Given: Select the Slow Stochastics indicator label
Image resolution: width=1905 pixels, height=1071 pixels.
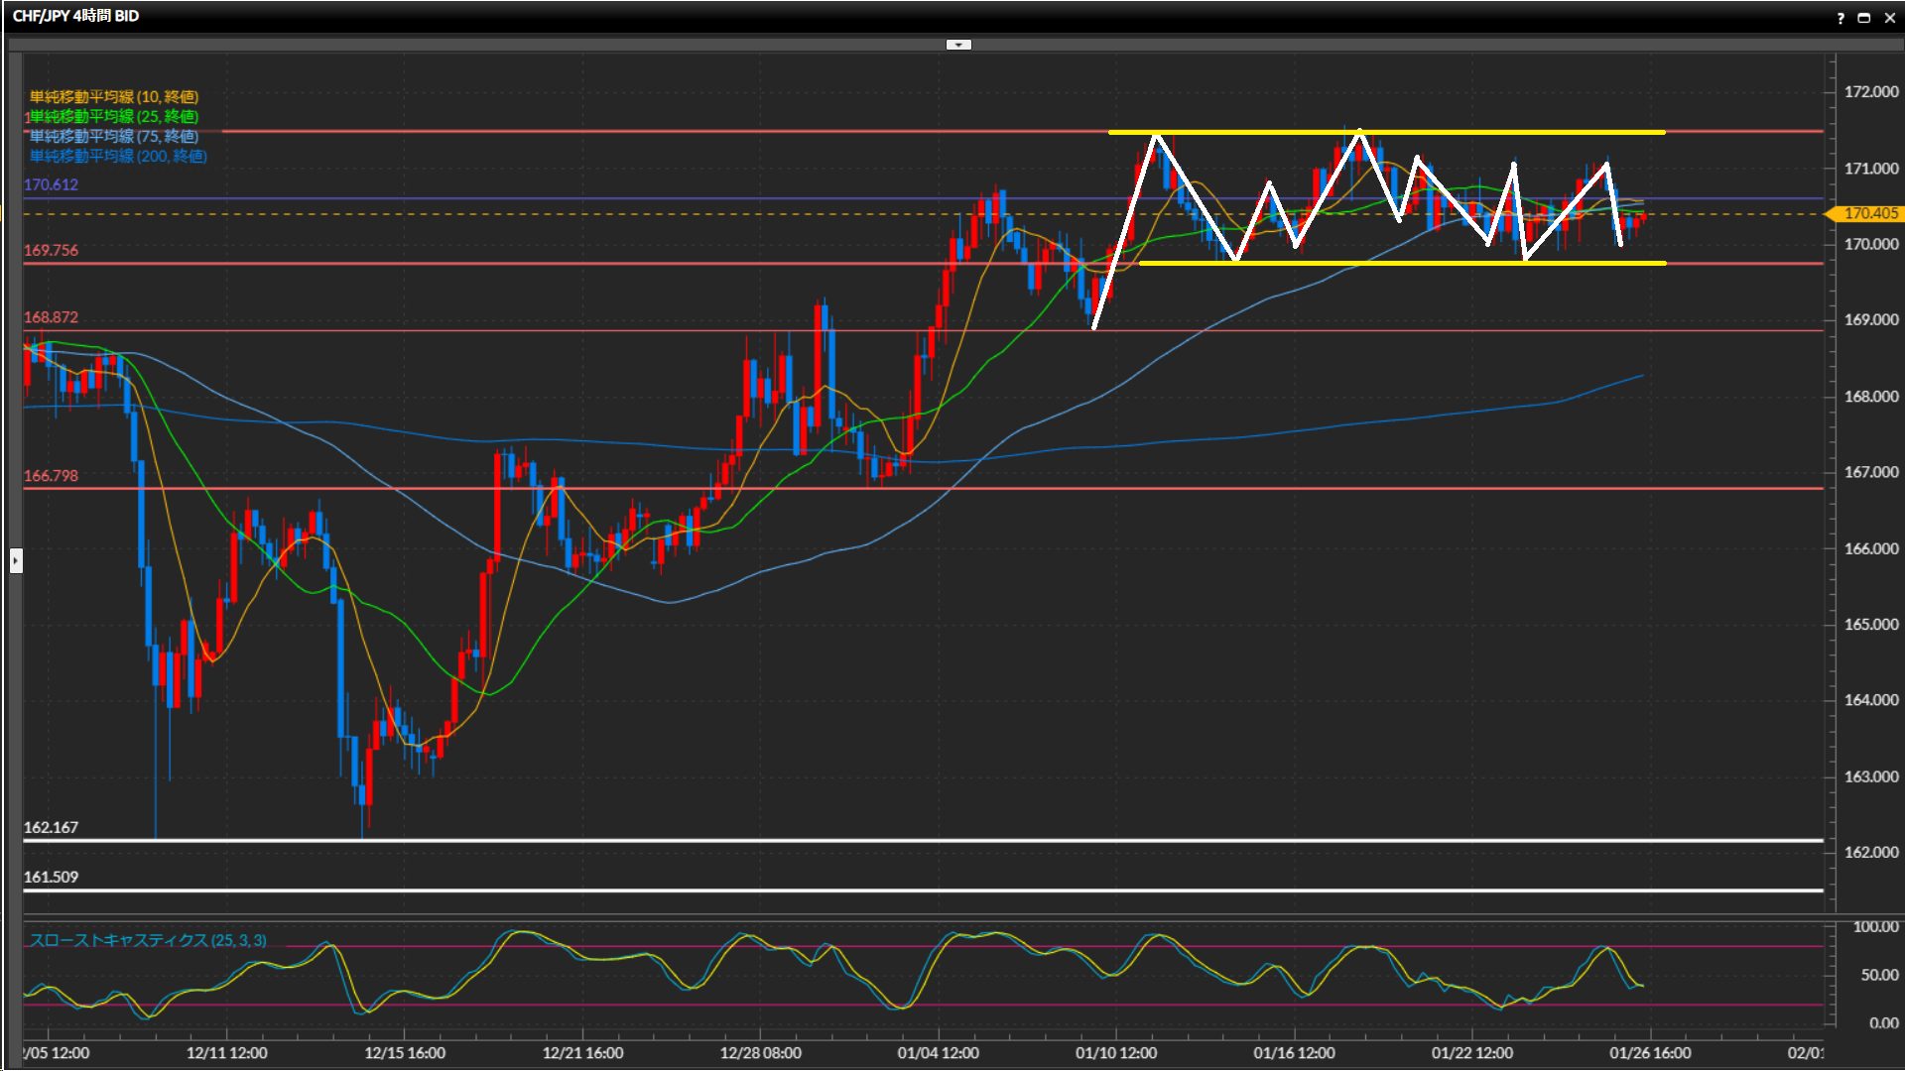Looking at the screenshot, I should coord(148,940).
